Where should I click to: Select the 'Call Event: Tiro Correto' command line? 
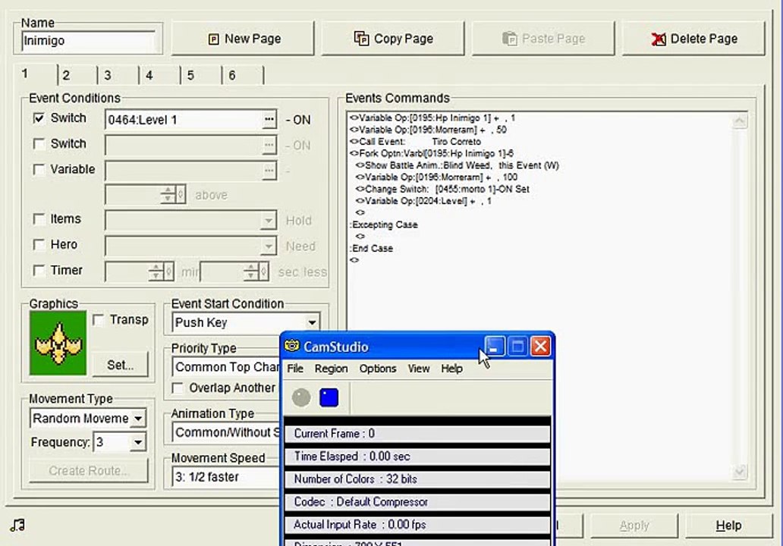[415, 141]
